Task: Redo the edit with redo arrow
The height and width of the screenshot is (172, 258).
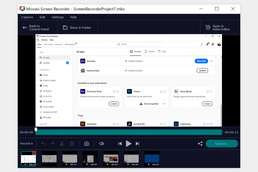Action: coord(52,144)
